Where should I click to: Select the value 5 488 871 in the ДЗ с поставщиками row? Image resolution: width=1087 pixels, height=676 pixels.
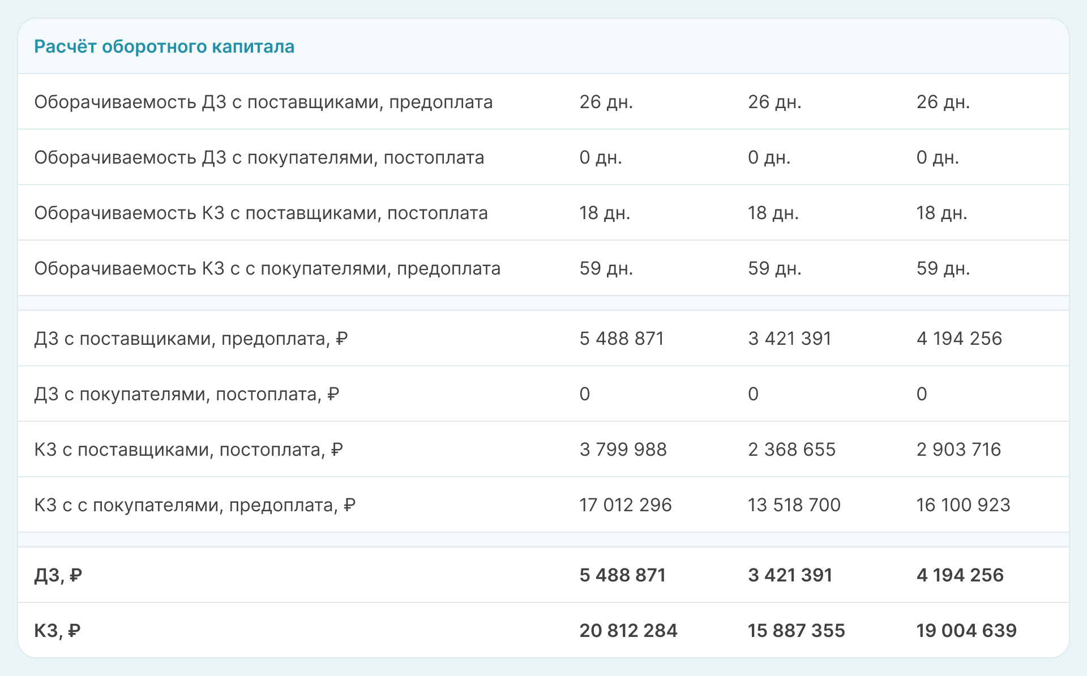621,339
